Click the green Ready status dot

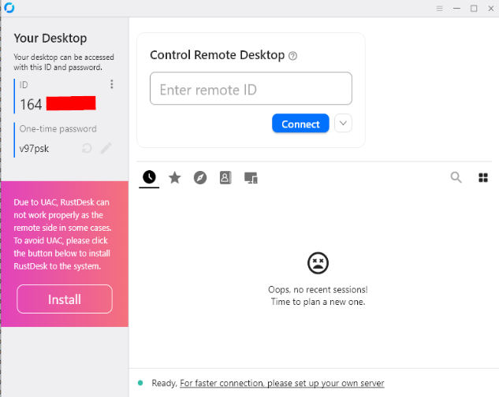(x=140, y=383)
